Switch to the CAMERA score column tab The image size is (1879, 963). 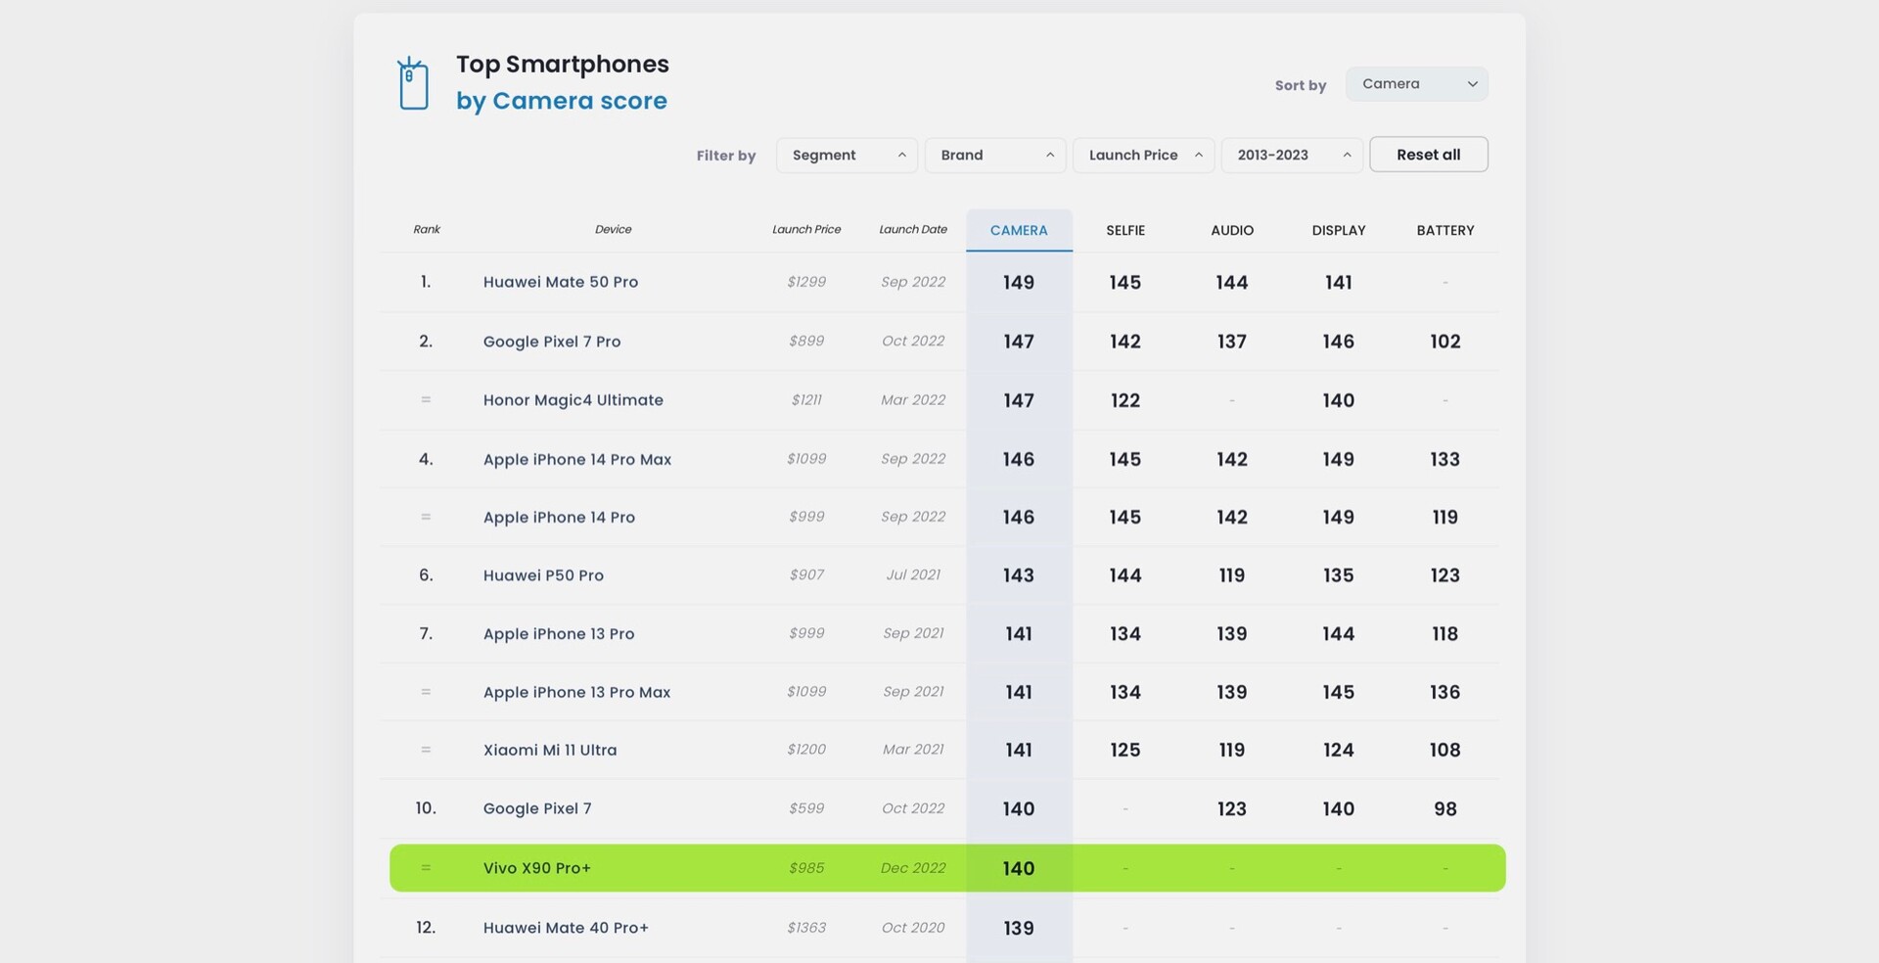(1019, 230)
